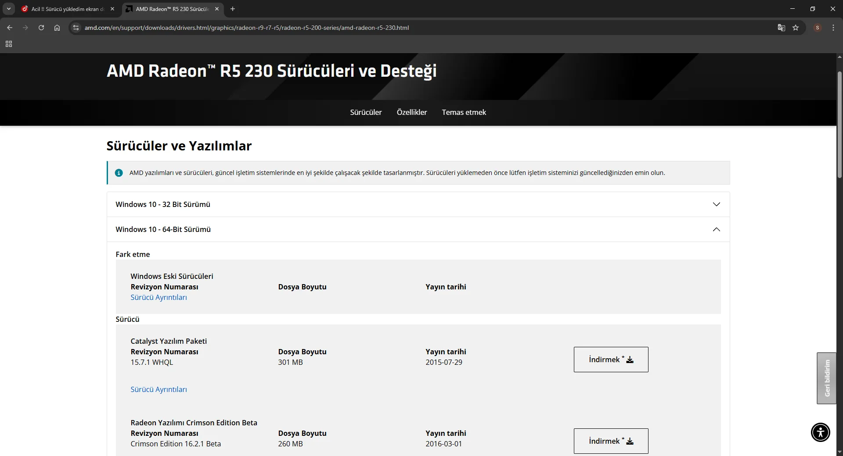Open the browser home page
This screenshot has width=843, height=456.
57,28
